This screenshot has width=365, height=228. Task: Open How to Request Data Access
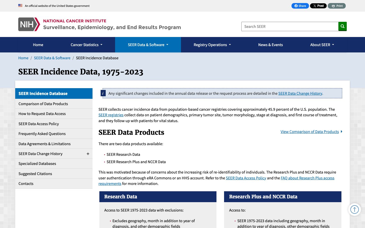click(54, 114)
